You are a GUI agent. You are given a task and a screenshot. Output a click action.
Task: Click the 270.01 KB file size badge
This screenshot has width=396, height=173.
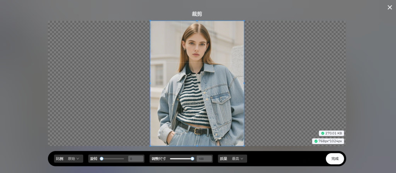click(331, 133)
